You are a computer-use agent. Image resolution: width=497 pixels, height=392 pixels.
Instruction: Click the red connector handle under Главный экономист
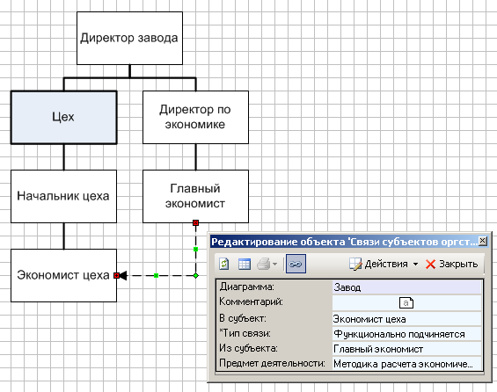point(195,223)
